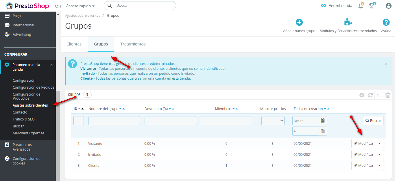Open Configuracion in sidebar
Image resolution: width=395 pixels, height=181 pixels.
24,81
